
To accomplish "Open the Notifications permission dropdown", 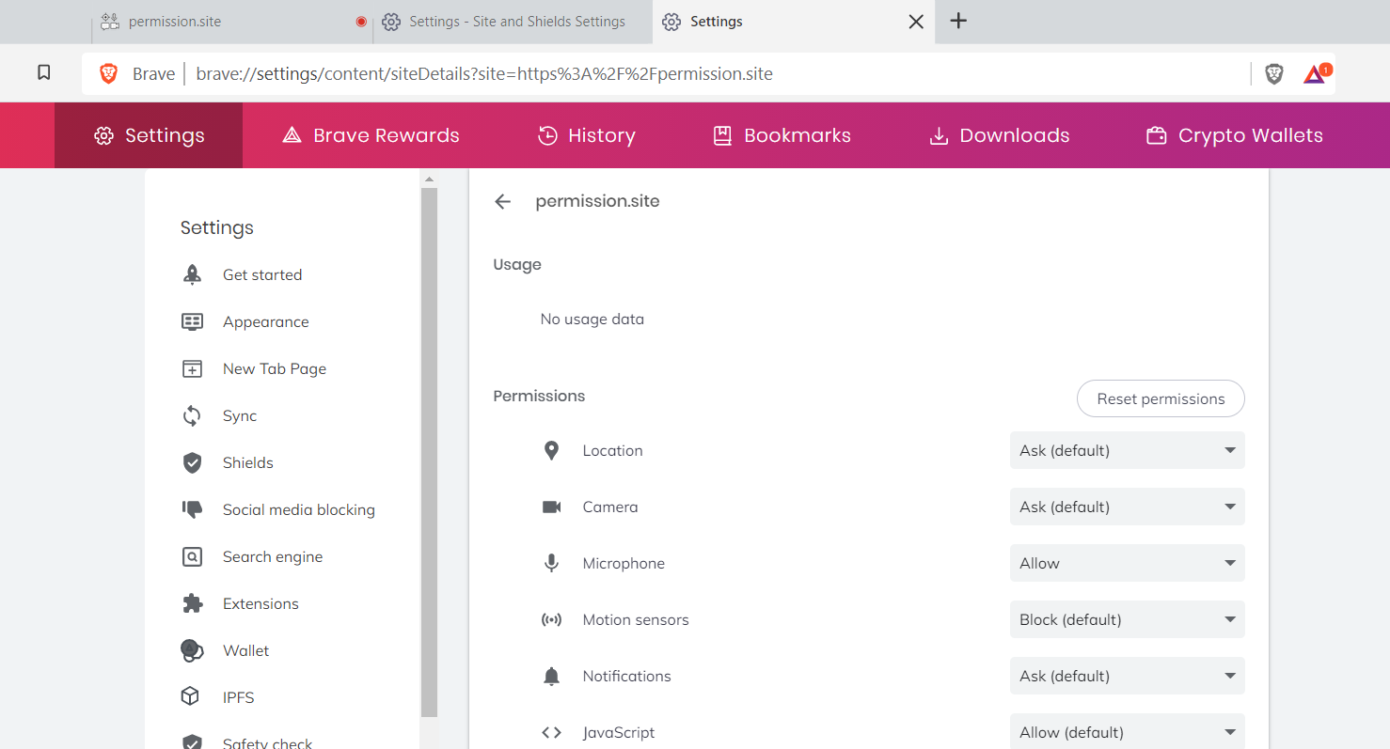I will pos(1127,676).
